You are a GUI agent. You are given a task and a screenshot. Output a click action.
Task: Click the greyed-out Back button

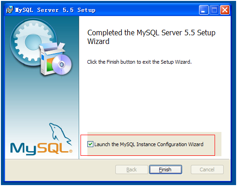point(132,170)
